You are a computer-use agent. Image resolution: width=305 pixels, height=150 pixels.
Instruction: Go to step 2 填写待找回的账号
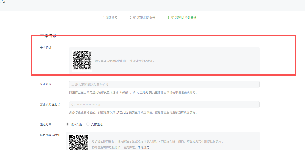coord(142,18)
